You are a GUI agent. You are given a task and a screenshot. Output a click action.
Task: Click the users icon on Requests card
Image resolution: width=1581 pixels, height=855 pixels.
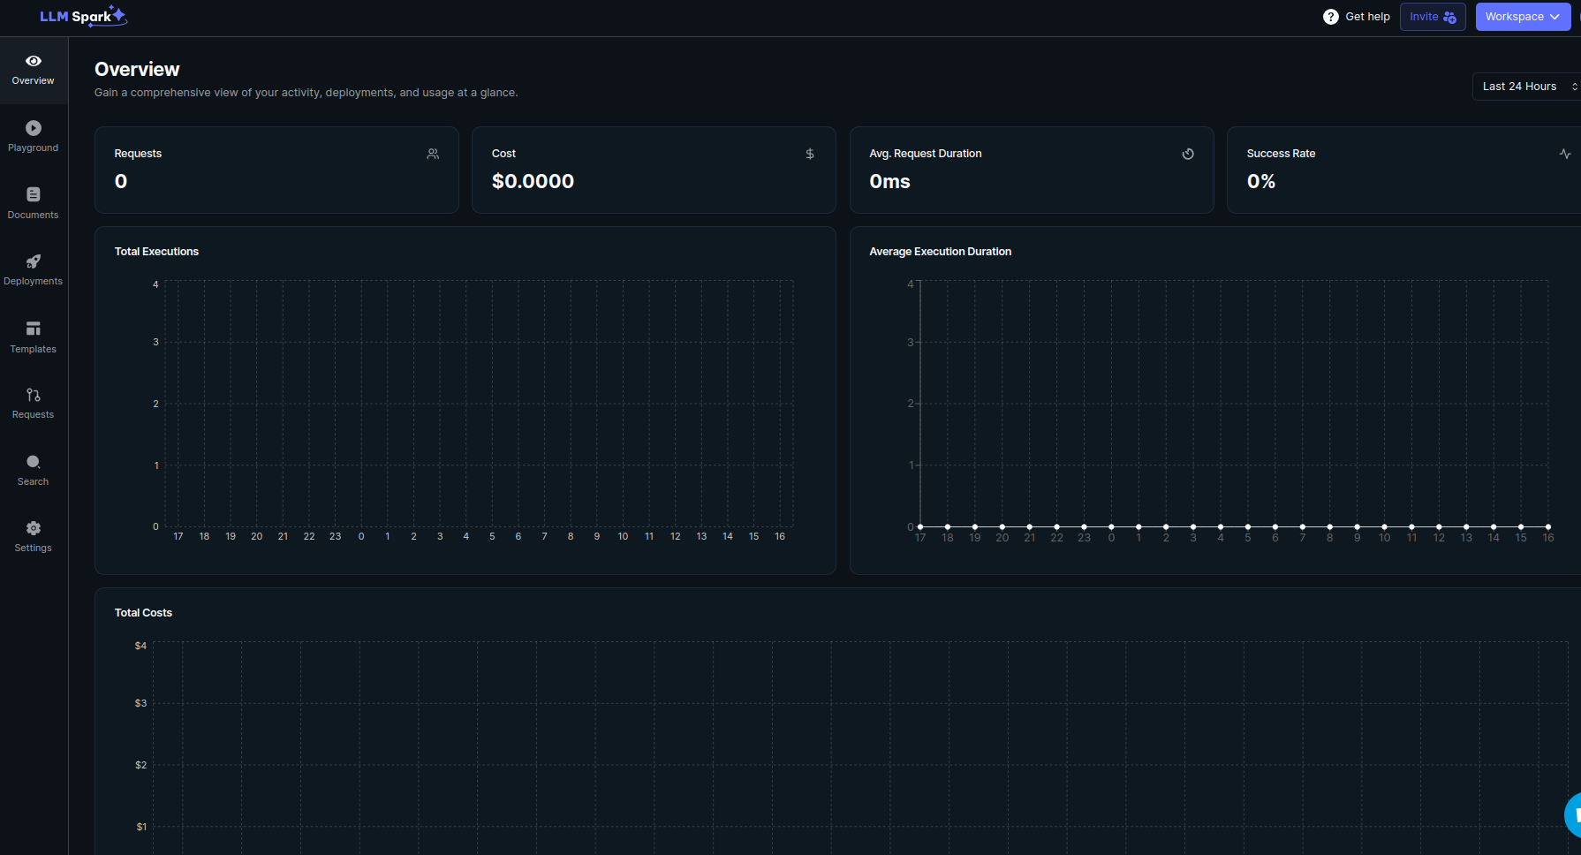click(433, 154)
